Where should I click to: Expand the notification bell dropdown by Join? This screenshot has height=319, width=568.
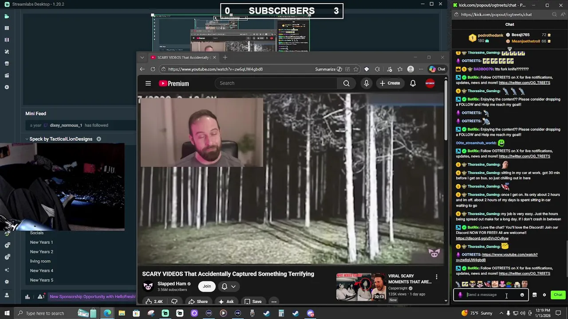pos(229,286)
